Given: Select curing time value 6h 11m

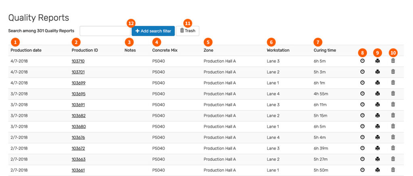Looking at the screenshot, I should (x=320, y=105).
